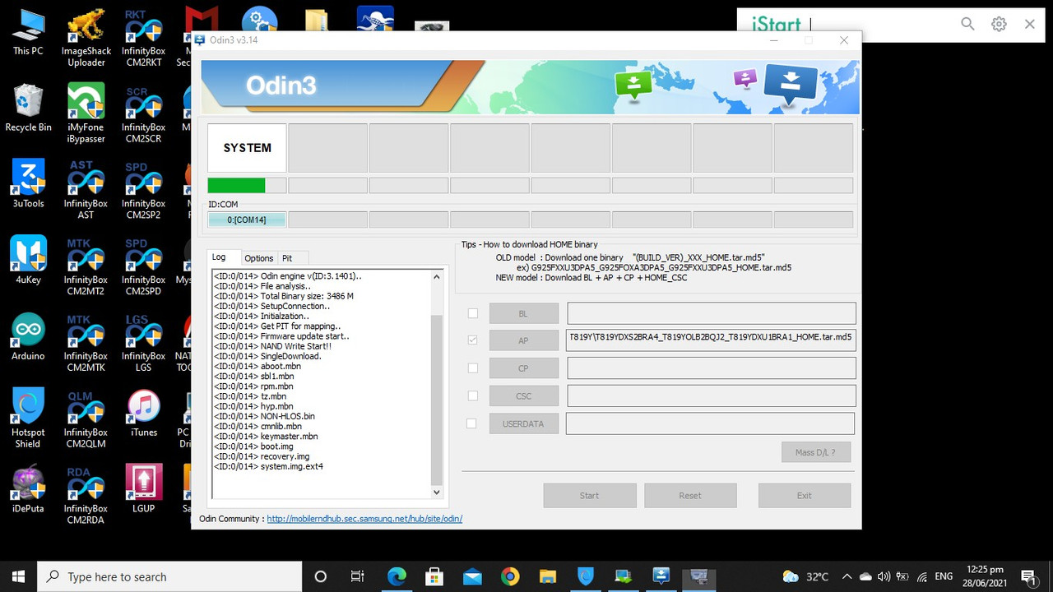Click the Mass D/L ? button
This screenshot has width=1053, height=592.
(x=816, y=452)
